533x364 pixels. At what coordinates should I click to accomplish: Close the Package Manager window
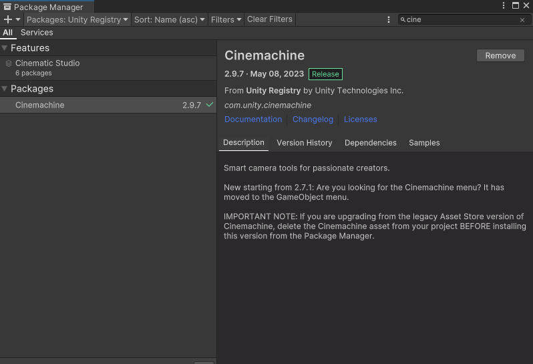pos(526,5)
